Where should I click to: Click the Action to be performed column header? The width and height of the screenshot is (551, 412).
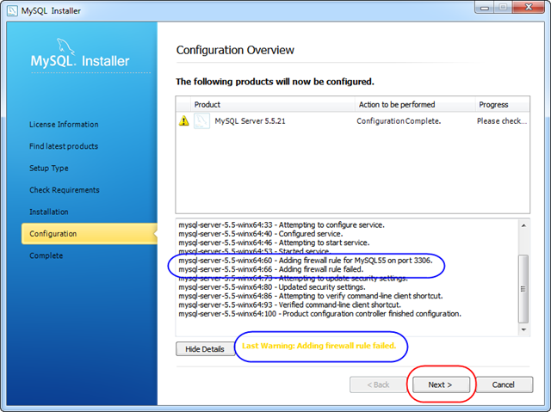coord(415,105)
